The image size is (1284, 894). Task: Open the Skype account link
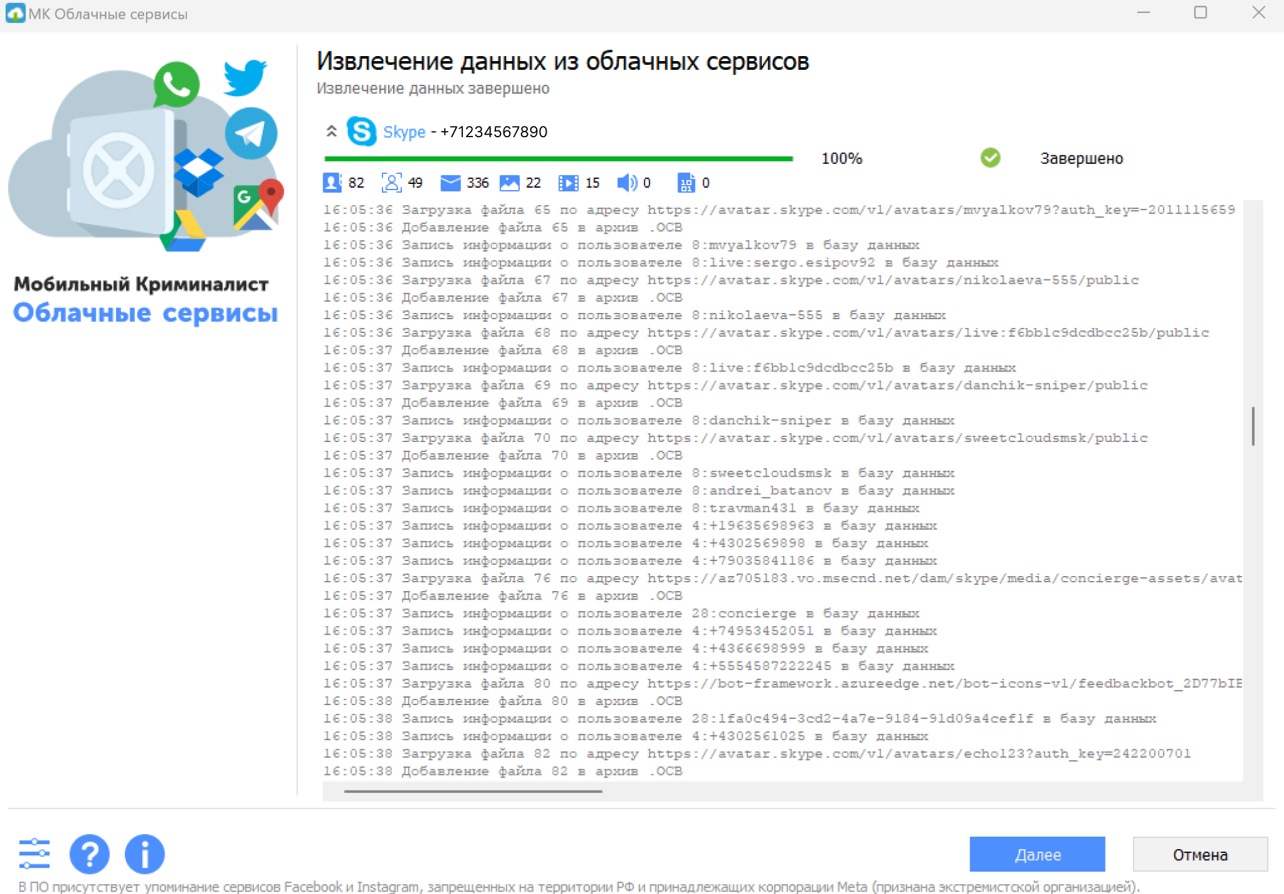[x=404, y=132]
